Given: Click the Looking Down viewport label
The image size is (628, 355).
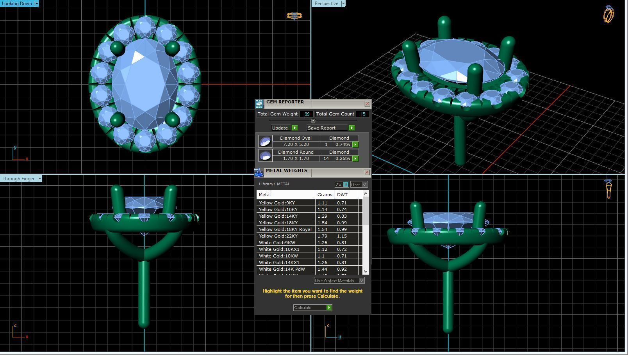Looking at the screenshot, I should 17,4.
